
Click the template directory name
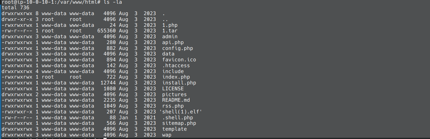pyautogui.click(x=175, y=129)
